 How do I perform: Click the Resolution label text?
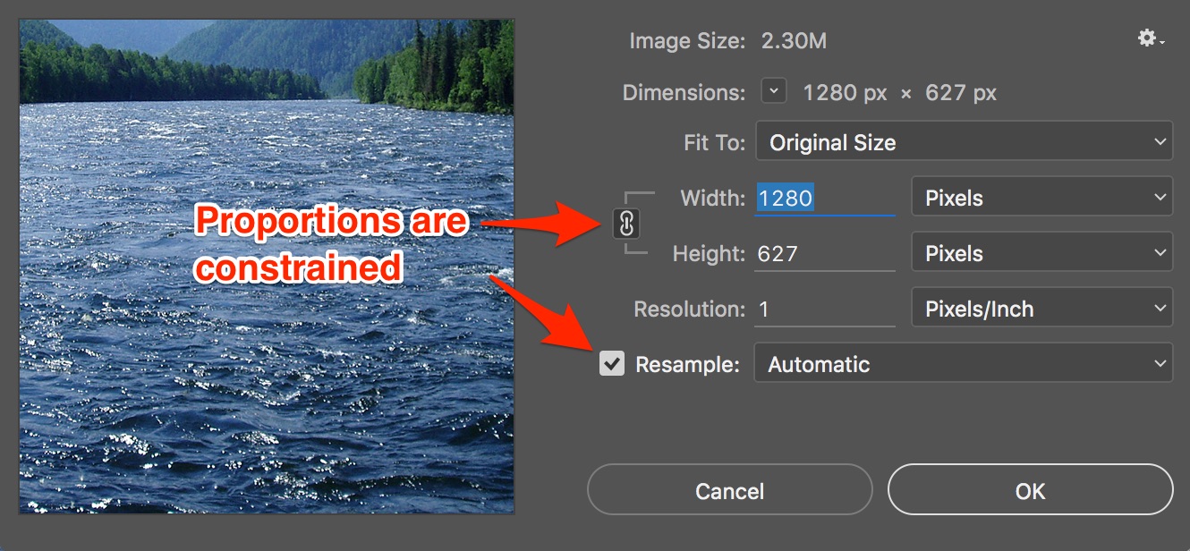(x=689, y=309)
